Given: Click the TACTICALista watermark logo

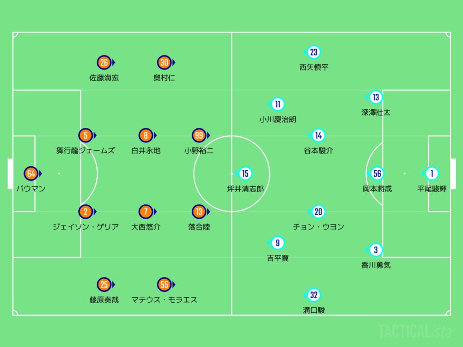Looking at the screenshot, I should (414, 331).
